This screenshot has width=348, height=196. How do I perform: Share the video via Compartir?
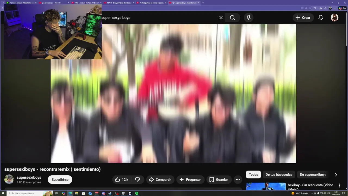(160, 180)
